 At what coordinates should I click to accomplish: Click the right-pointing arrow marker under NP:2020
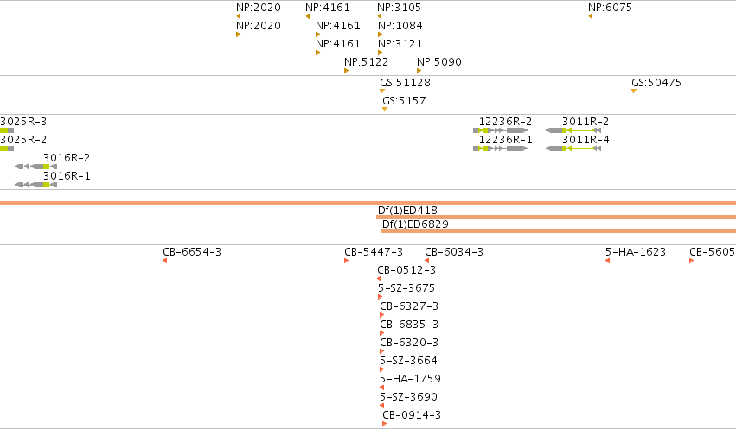239,35
